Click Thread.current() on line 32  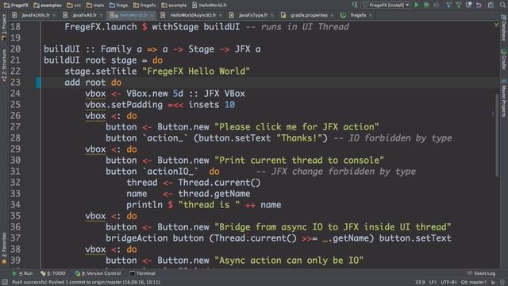tap(219, 183)
